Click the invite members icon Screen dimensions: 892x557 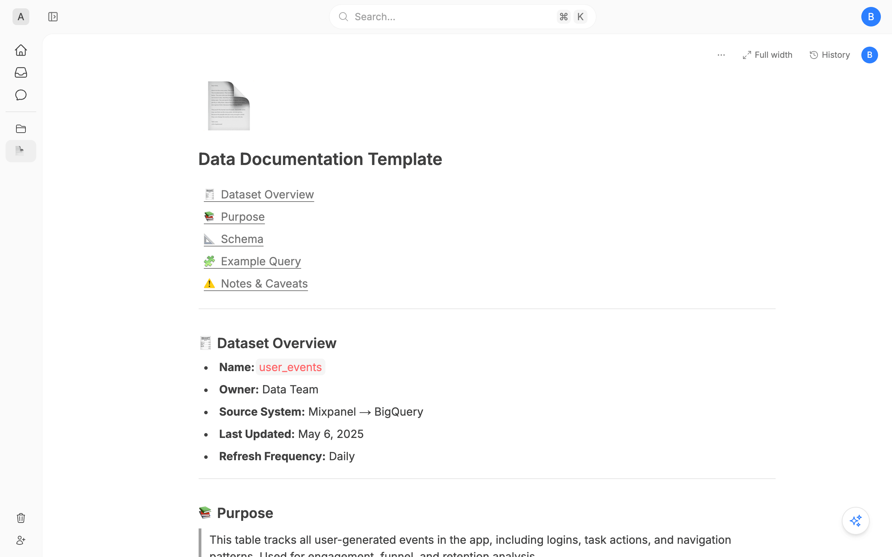(21, 540)
